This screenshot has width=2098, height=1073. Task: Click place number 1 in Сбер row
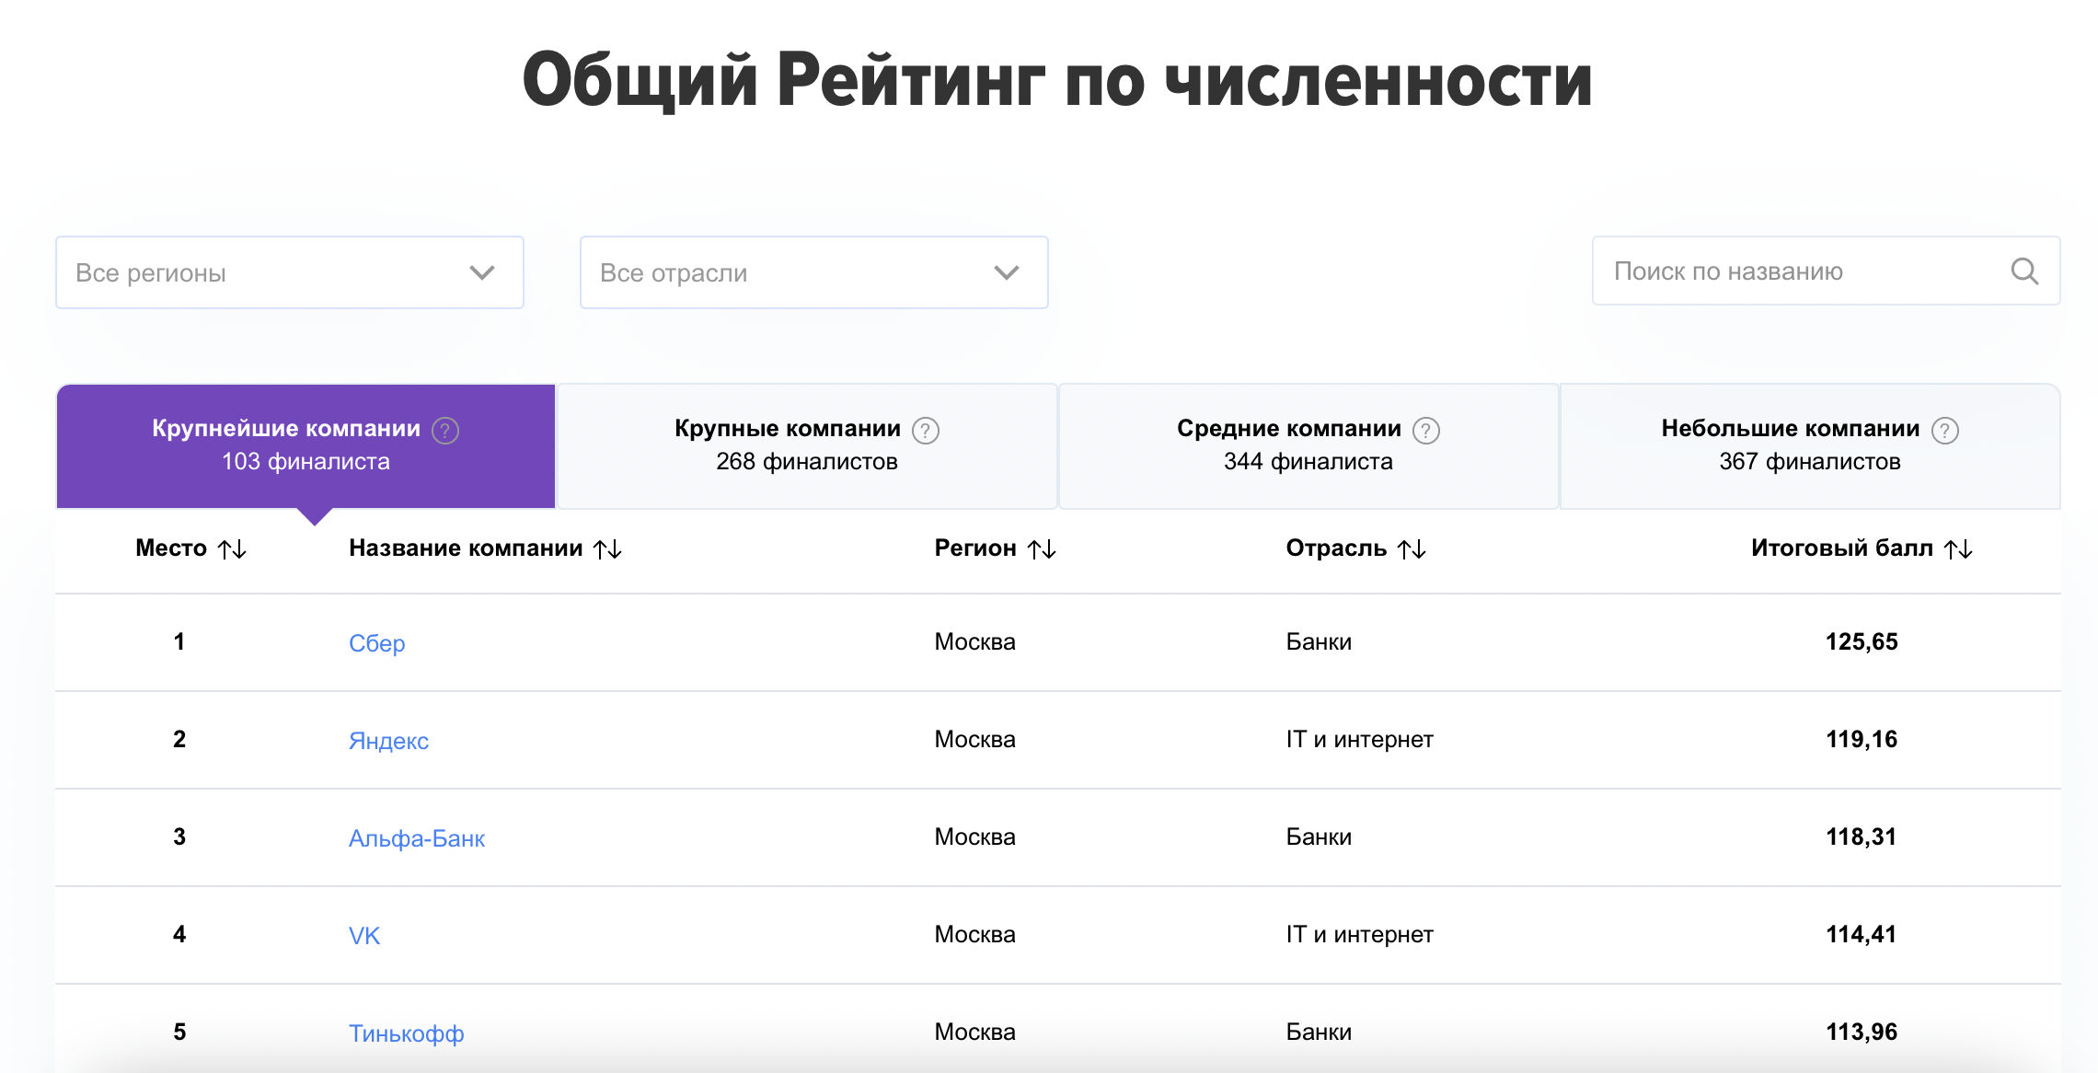179,641
